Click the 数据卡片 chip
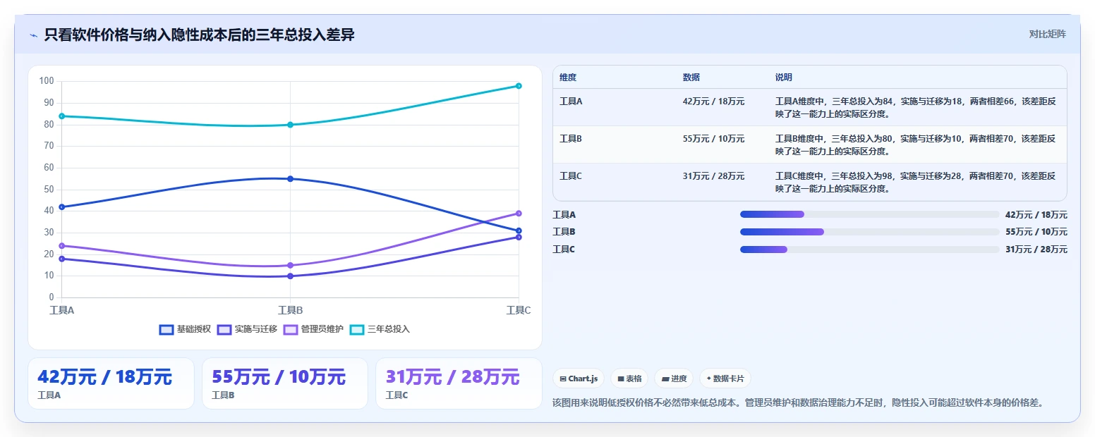 (x=725, y=378)
